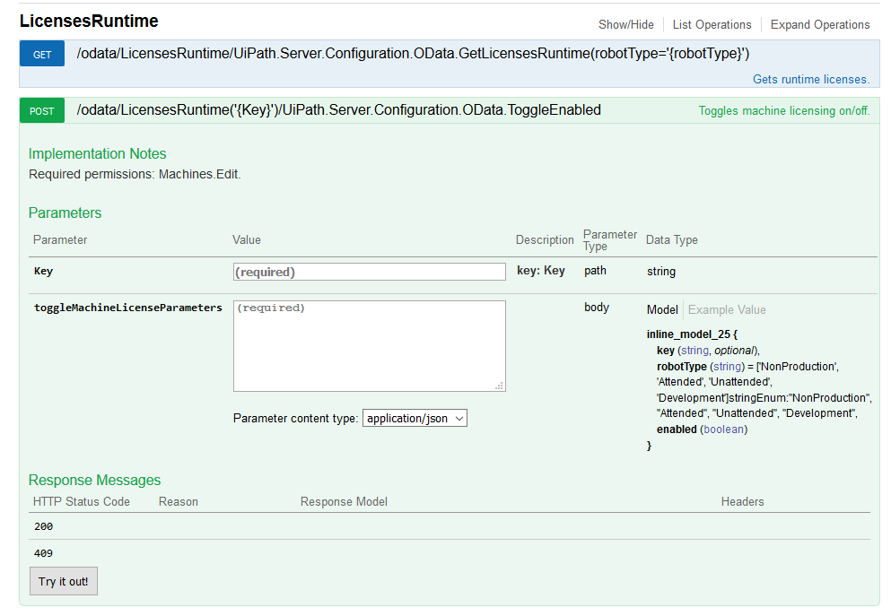Screen dimensions: 891x616
Task: Click the 'toggleMachineLicenseParameters' parameter name
Action: 127,308
